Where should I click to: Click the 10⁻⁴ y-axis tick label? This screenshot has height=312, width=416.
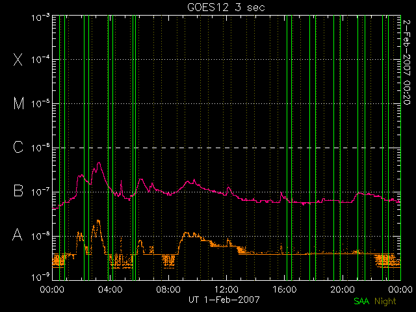[40, 59]
